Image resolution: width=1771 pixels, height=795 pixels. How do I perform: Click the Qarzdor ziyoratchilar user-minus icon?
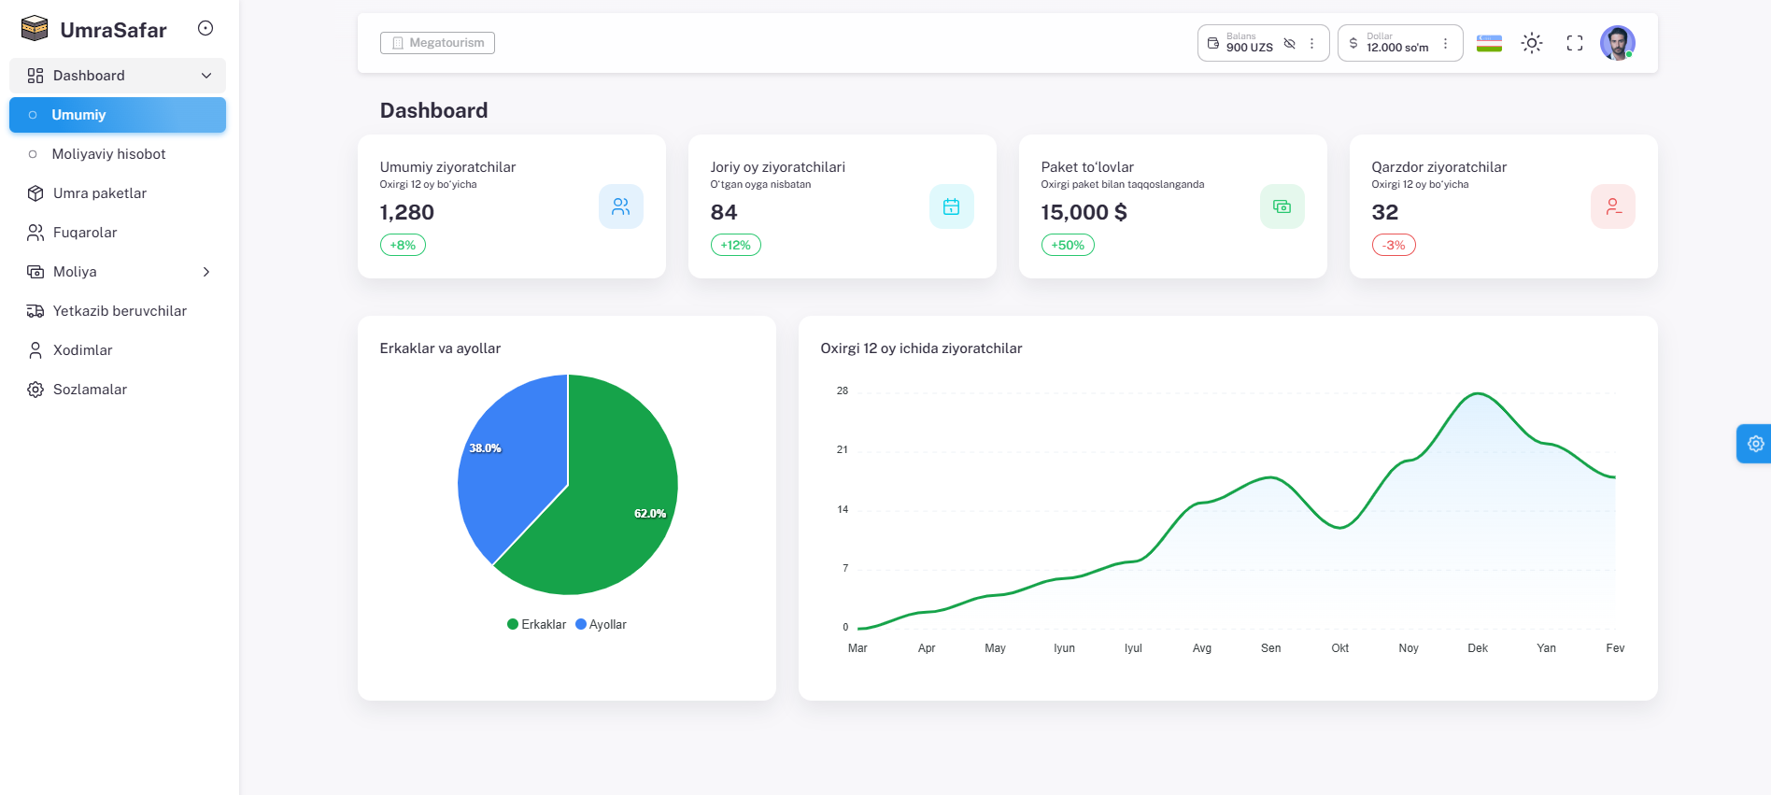pyautogui.click(x=1613, y=206)
